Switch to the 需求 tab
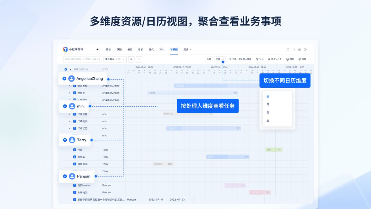The image size is (371, 209). click(x=108, y=49)
